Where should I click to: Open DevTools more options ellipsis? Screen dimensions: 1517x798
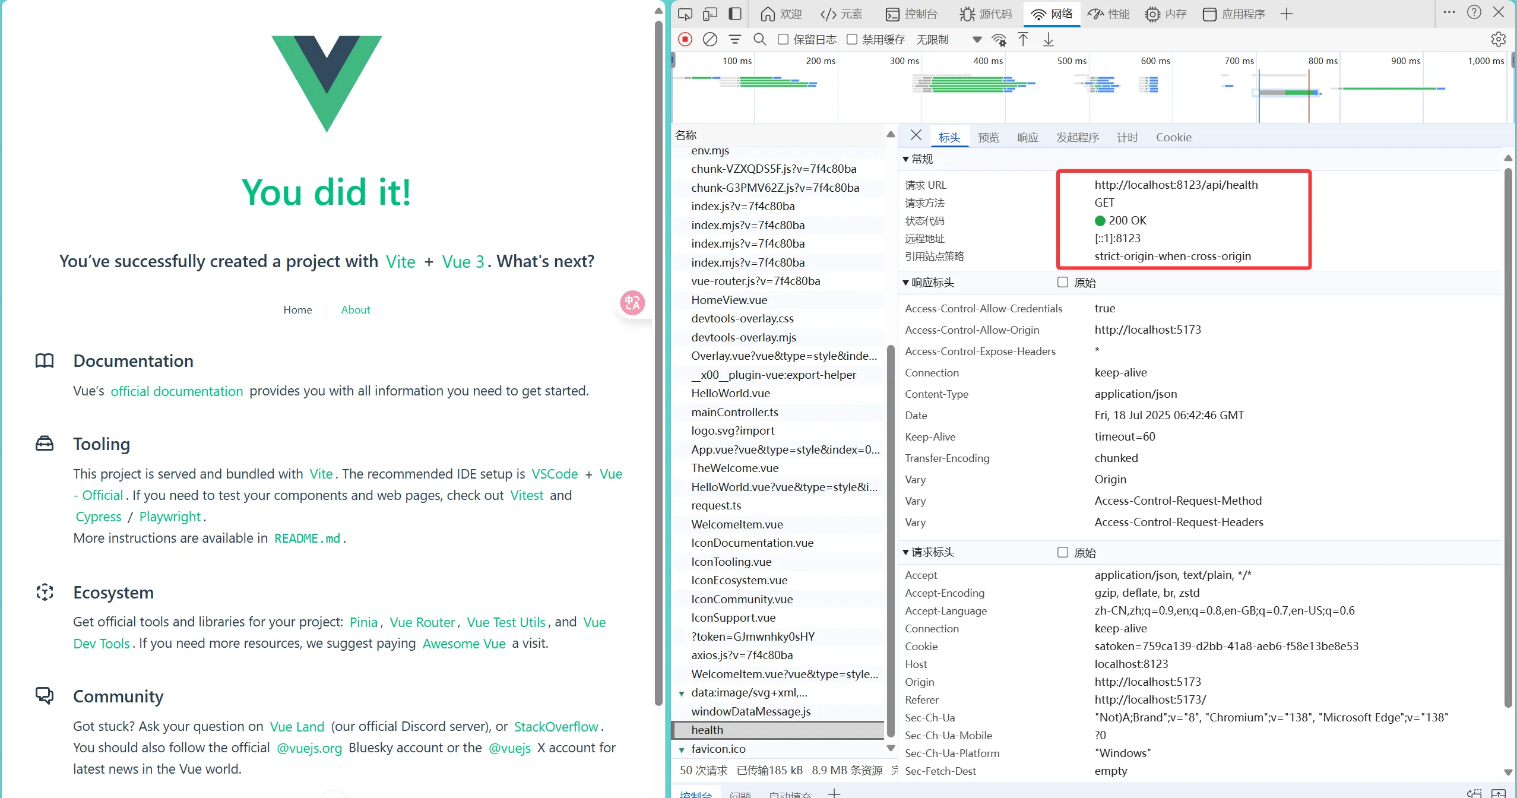coord(1449,12)
